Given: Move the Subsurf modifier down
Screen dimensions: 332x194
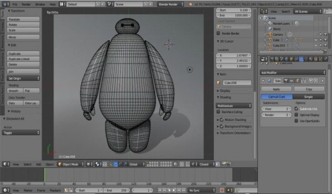Looking at the screenshot, I should click(316, 80).
